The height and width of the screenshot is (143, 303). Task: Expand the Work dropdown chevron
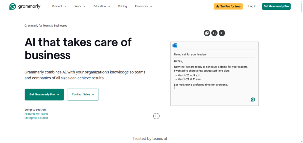(x=84, y=6)
